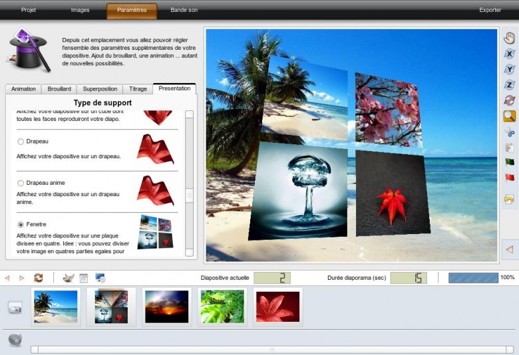519x355 pixels.
Task: Click the speaker soundtrack icon
Action: (x=15, y=340)
